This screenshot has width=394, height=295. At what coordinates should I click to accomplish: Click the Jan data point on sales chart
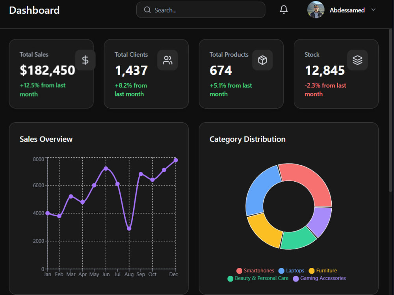[x=48, y=213]
